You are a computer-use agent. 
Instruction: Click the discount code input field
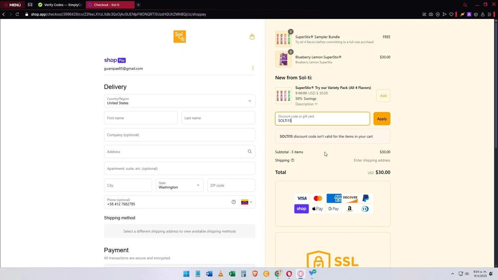tap(322, 118)
